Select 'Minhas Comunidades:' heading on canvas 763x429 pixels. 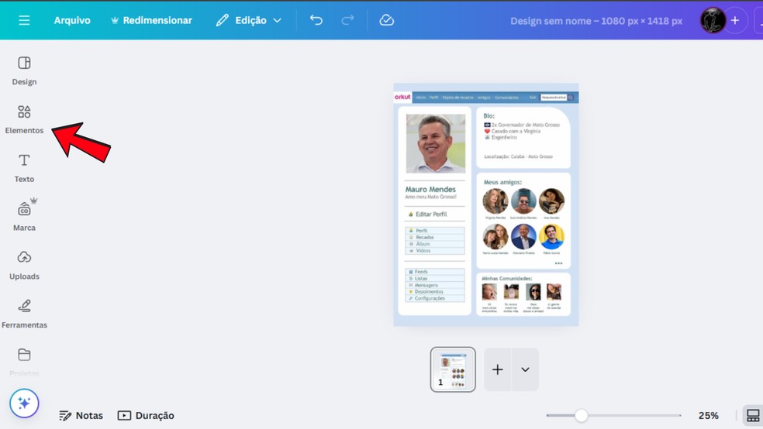point(506,279)
